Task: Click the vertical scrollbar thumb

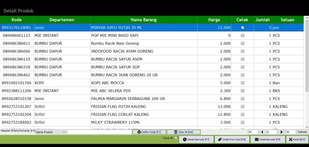Action: pos(307,55)
